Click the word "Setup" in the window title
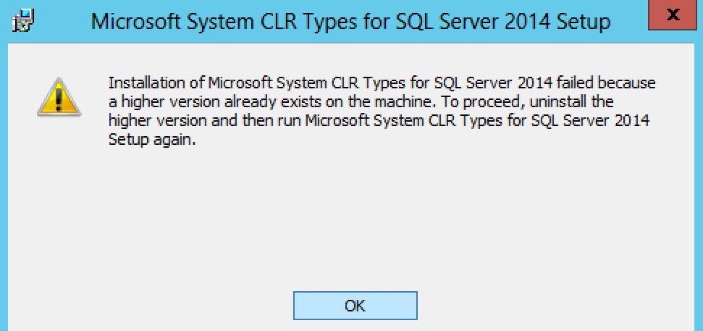Image resolution: width=703 pixels, height=331 pixels. [x=581, y=22]
